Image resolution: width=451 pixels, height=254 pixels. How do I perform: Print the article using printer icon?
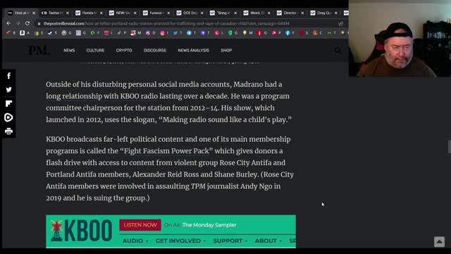[x=8, y=131]
